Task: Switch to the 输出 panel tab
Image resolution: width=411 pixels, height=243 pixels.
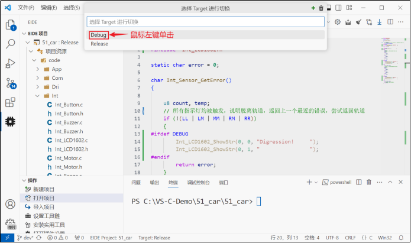Action: tap(154, 183)
